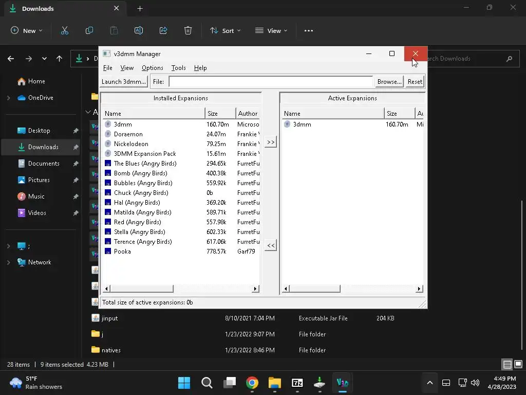Select Doraemon in Installed Expansions
The image size is (526, 395).
(181, 134)
